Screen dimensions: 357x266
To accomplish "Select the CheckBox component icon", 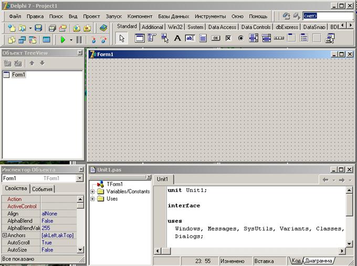I will (228, 38).
